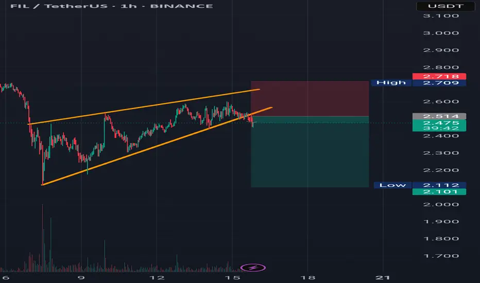
Task: Click the High label on the price axis
Action: (x=391, y=83)
